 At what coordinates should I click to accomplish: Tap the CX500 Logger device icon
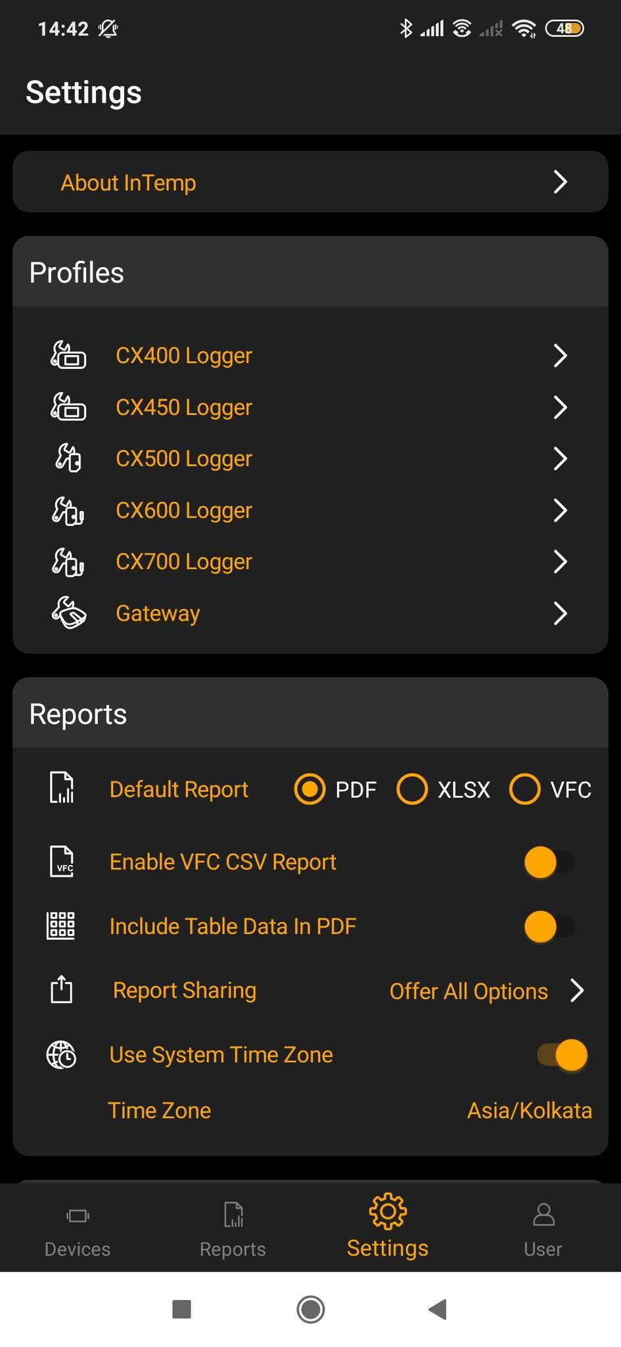(68, 458)
